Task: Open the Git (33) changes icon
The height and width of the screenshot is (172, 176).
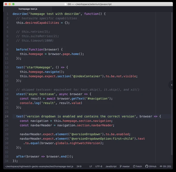Action: coord(161,166)
